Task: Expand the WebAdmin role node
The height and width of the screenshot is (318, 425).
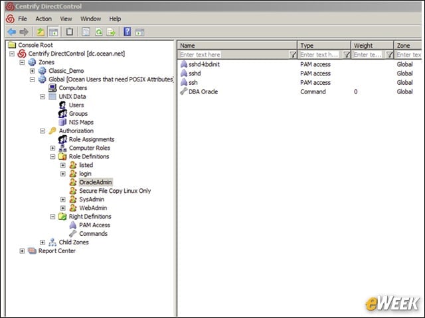Action: [63, 208]
